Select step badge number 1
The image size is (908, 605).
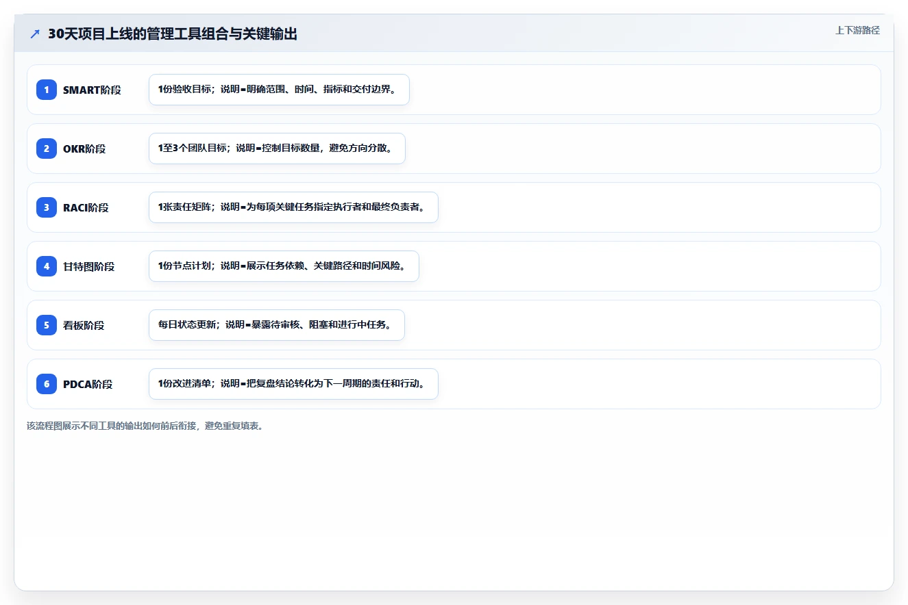(x=47, y=90)
